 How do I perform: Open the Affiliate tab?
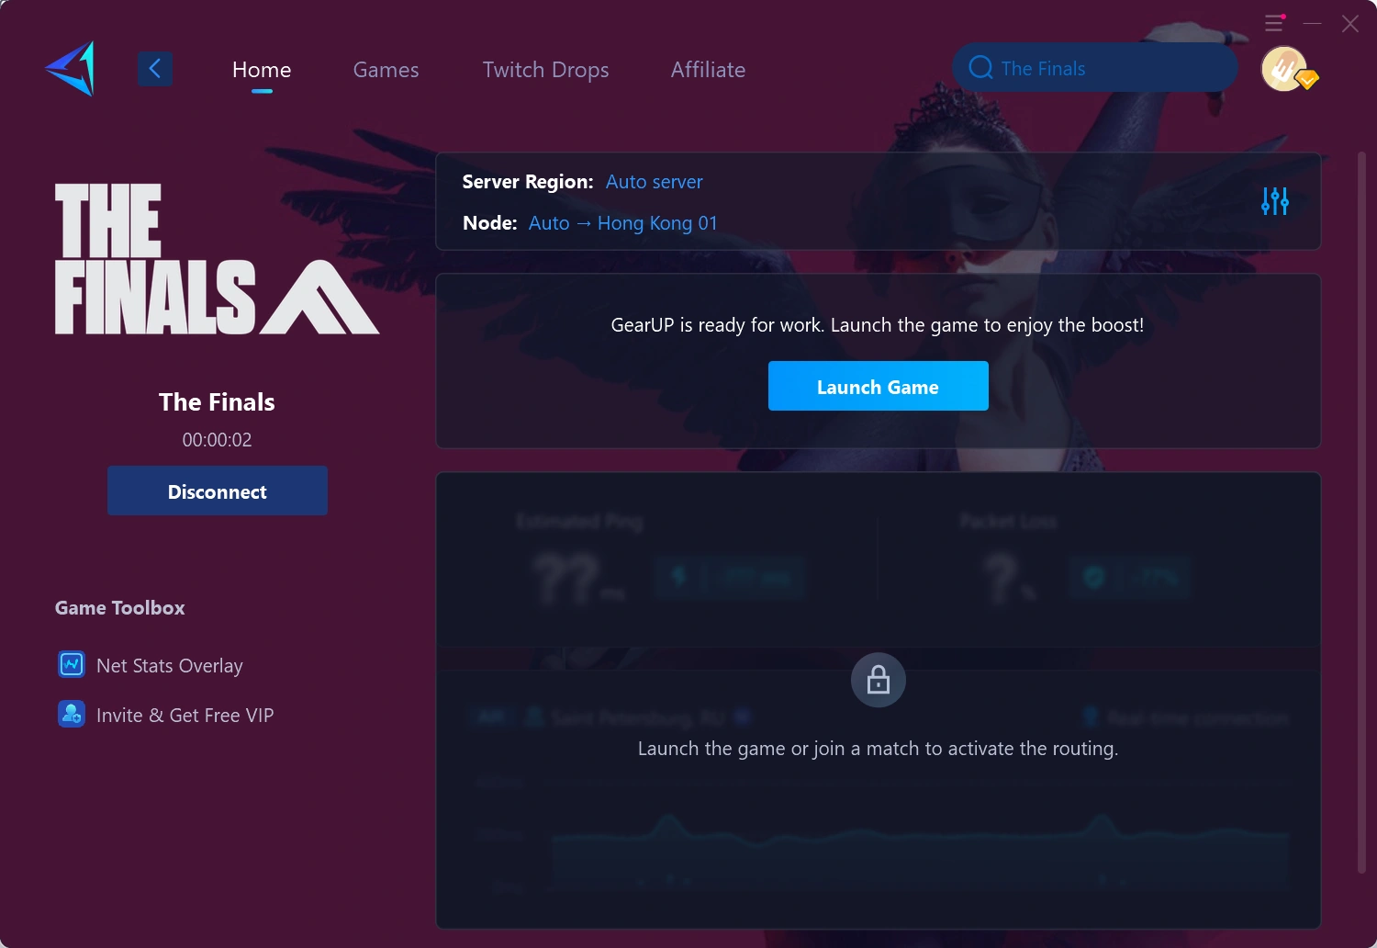pyautogui.click(x=708, y=70)
